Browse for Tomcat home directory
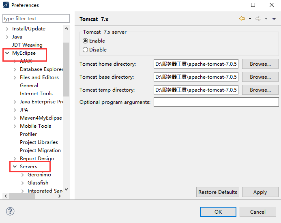The image size is (281, 223). 260,64
